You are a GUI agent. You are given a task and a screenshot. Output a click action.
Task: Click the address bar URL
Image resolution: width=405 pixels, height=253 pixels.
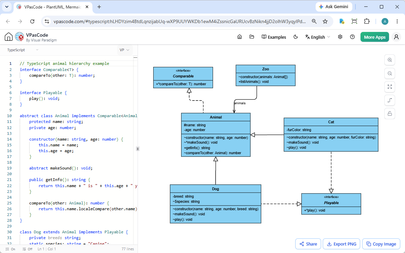click(179, 21)
